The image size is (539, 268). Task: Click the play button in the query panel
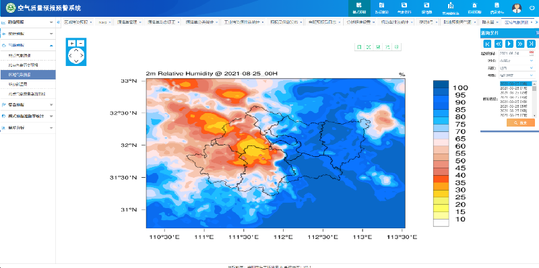(509, 44)
